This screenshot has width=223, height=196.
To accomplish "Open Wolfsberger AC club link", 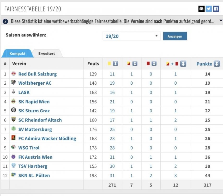I will point(35,83).
